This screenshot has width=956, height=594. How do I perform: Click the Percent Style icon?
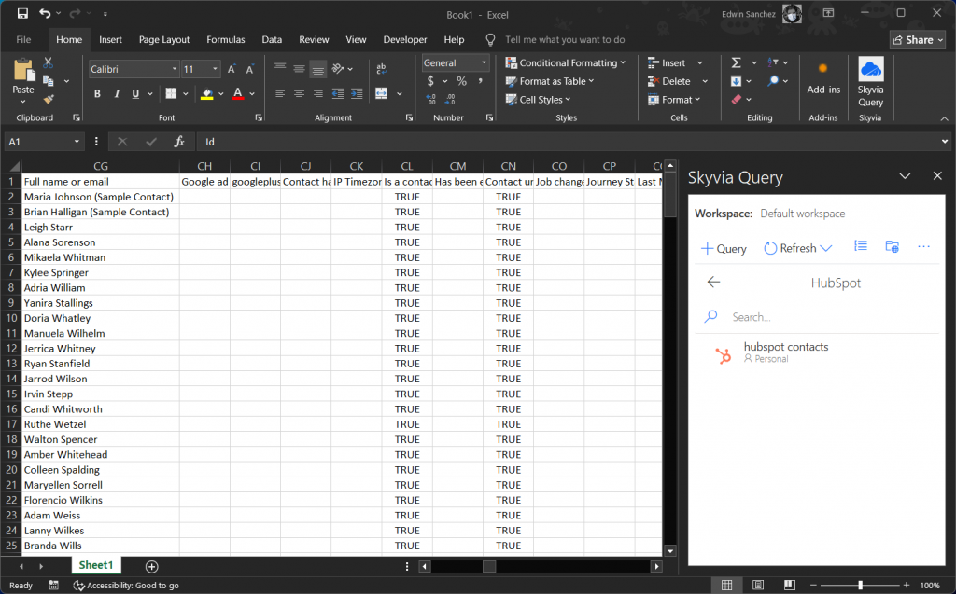(461, 81)
